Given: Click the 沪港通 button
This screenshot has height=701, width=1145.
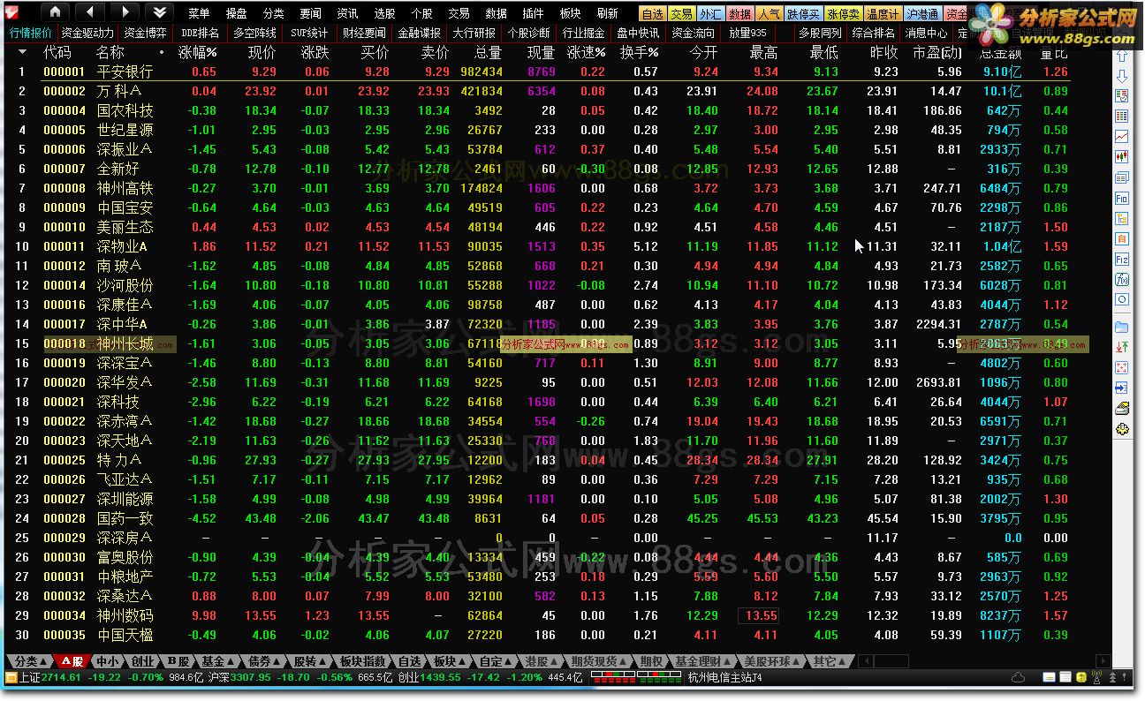Looking at the screenshot, I should click(x=922, y=14).
